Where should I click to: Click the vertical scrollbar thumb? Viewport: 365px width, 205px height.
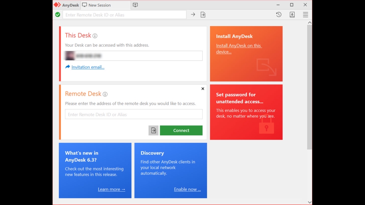click(x=309, y=87)
